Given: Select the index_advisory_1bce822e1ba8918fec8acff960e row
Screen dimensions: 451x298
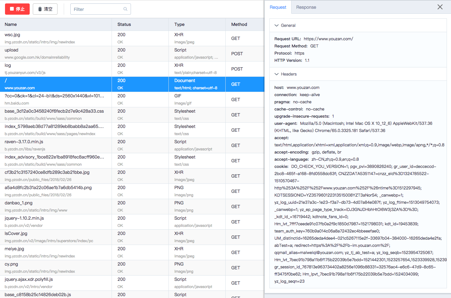Looking at the screenshot, I should point(132,161).
